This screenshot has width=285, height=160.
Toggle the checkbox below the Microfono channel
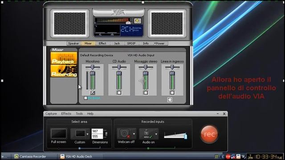click(x=85, y=98)
